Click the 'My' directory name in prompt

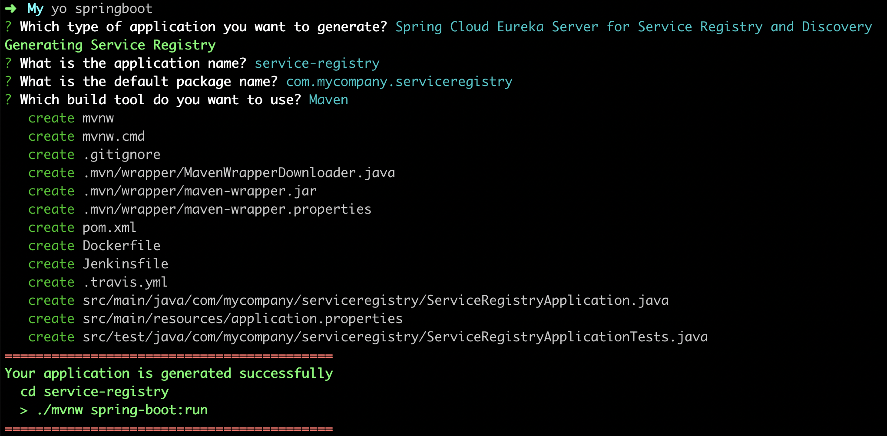click(x=36, y=8)
